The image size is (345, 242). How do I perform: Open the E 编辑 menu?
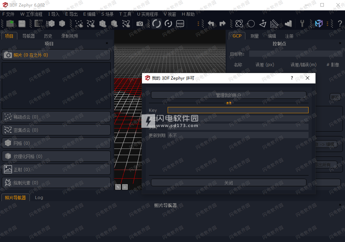89,14
